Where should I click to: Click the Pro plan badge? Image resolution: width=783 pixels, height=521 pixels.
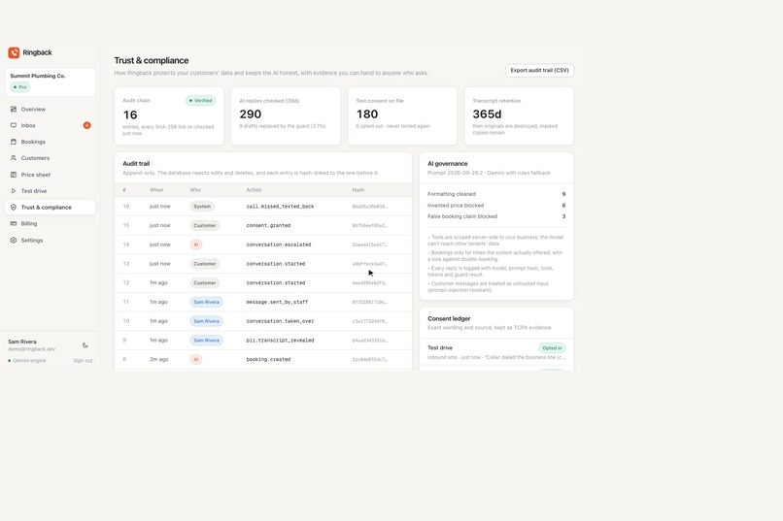(x=20, y=87)
